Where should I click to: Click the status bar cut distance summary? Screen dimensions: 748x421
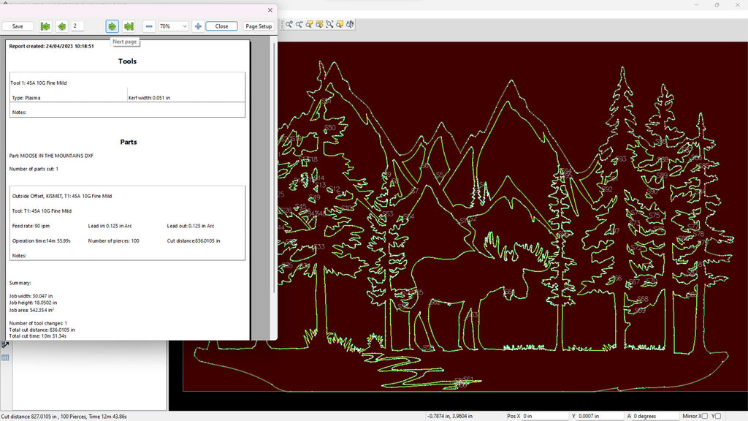[64, 416]
